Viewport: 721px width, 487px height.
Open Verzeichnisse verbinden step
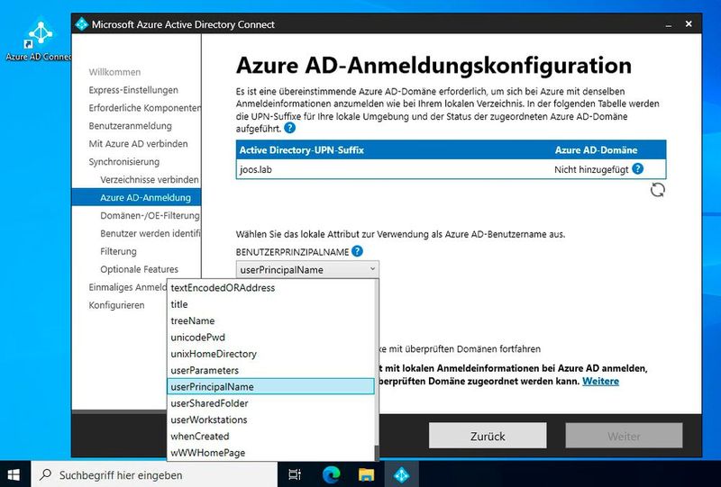pyautogui.click(x=150, y=180)
